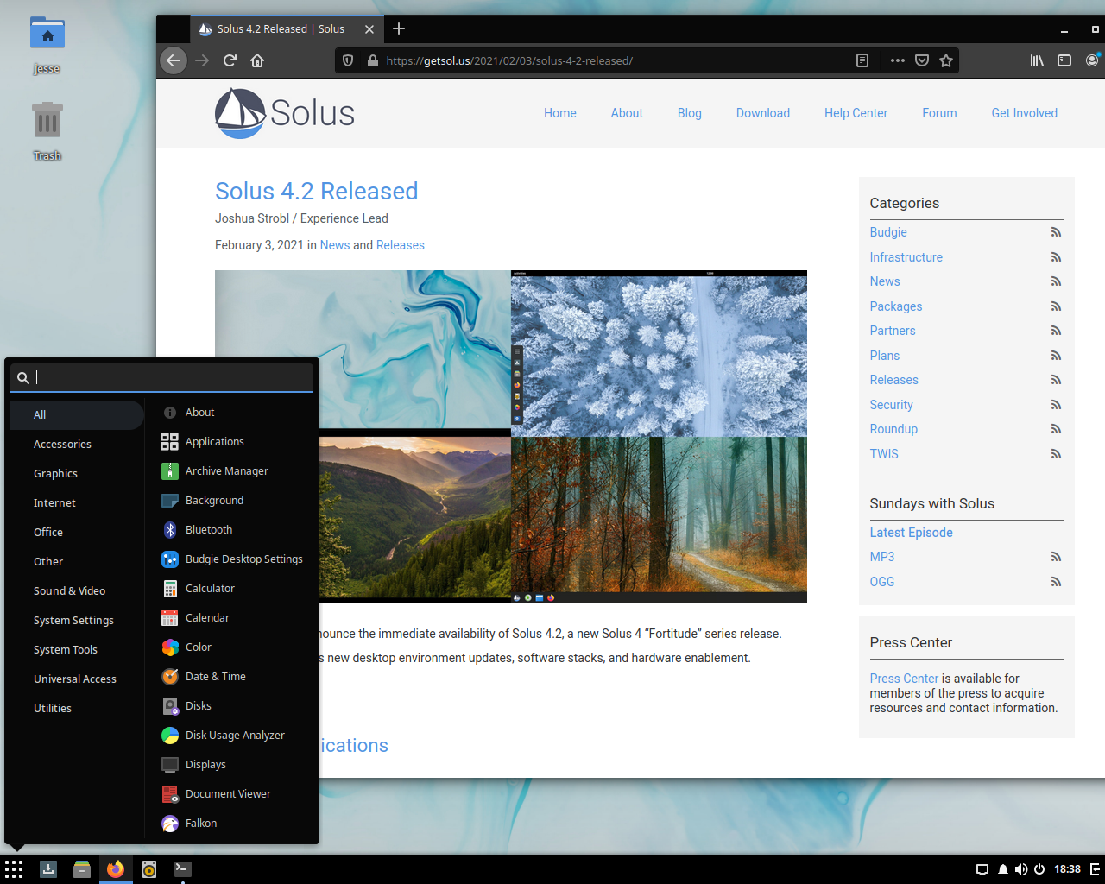Viewport: 1105px width, 884px height.
Task: Click the Firefox reload page icon
Action: pyautogui.click(x=230, y=60)
